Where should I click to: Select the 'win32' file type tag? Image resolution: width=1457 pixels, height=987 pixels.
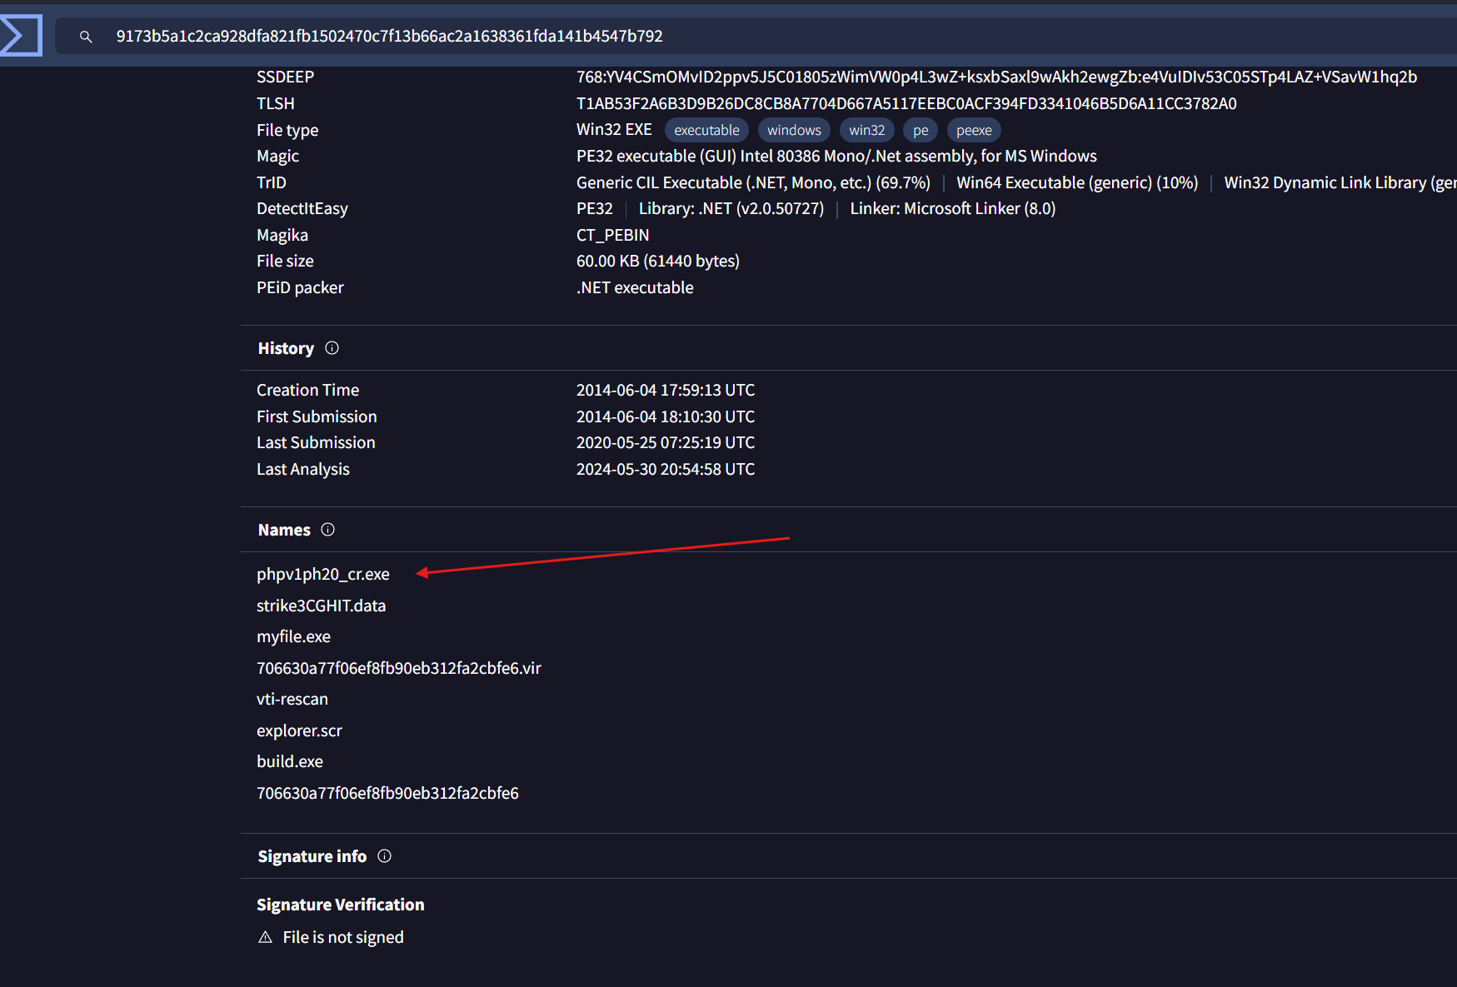point(866,130)
